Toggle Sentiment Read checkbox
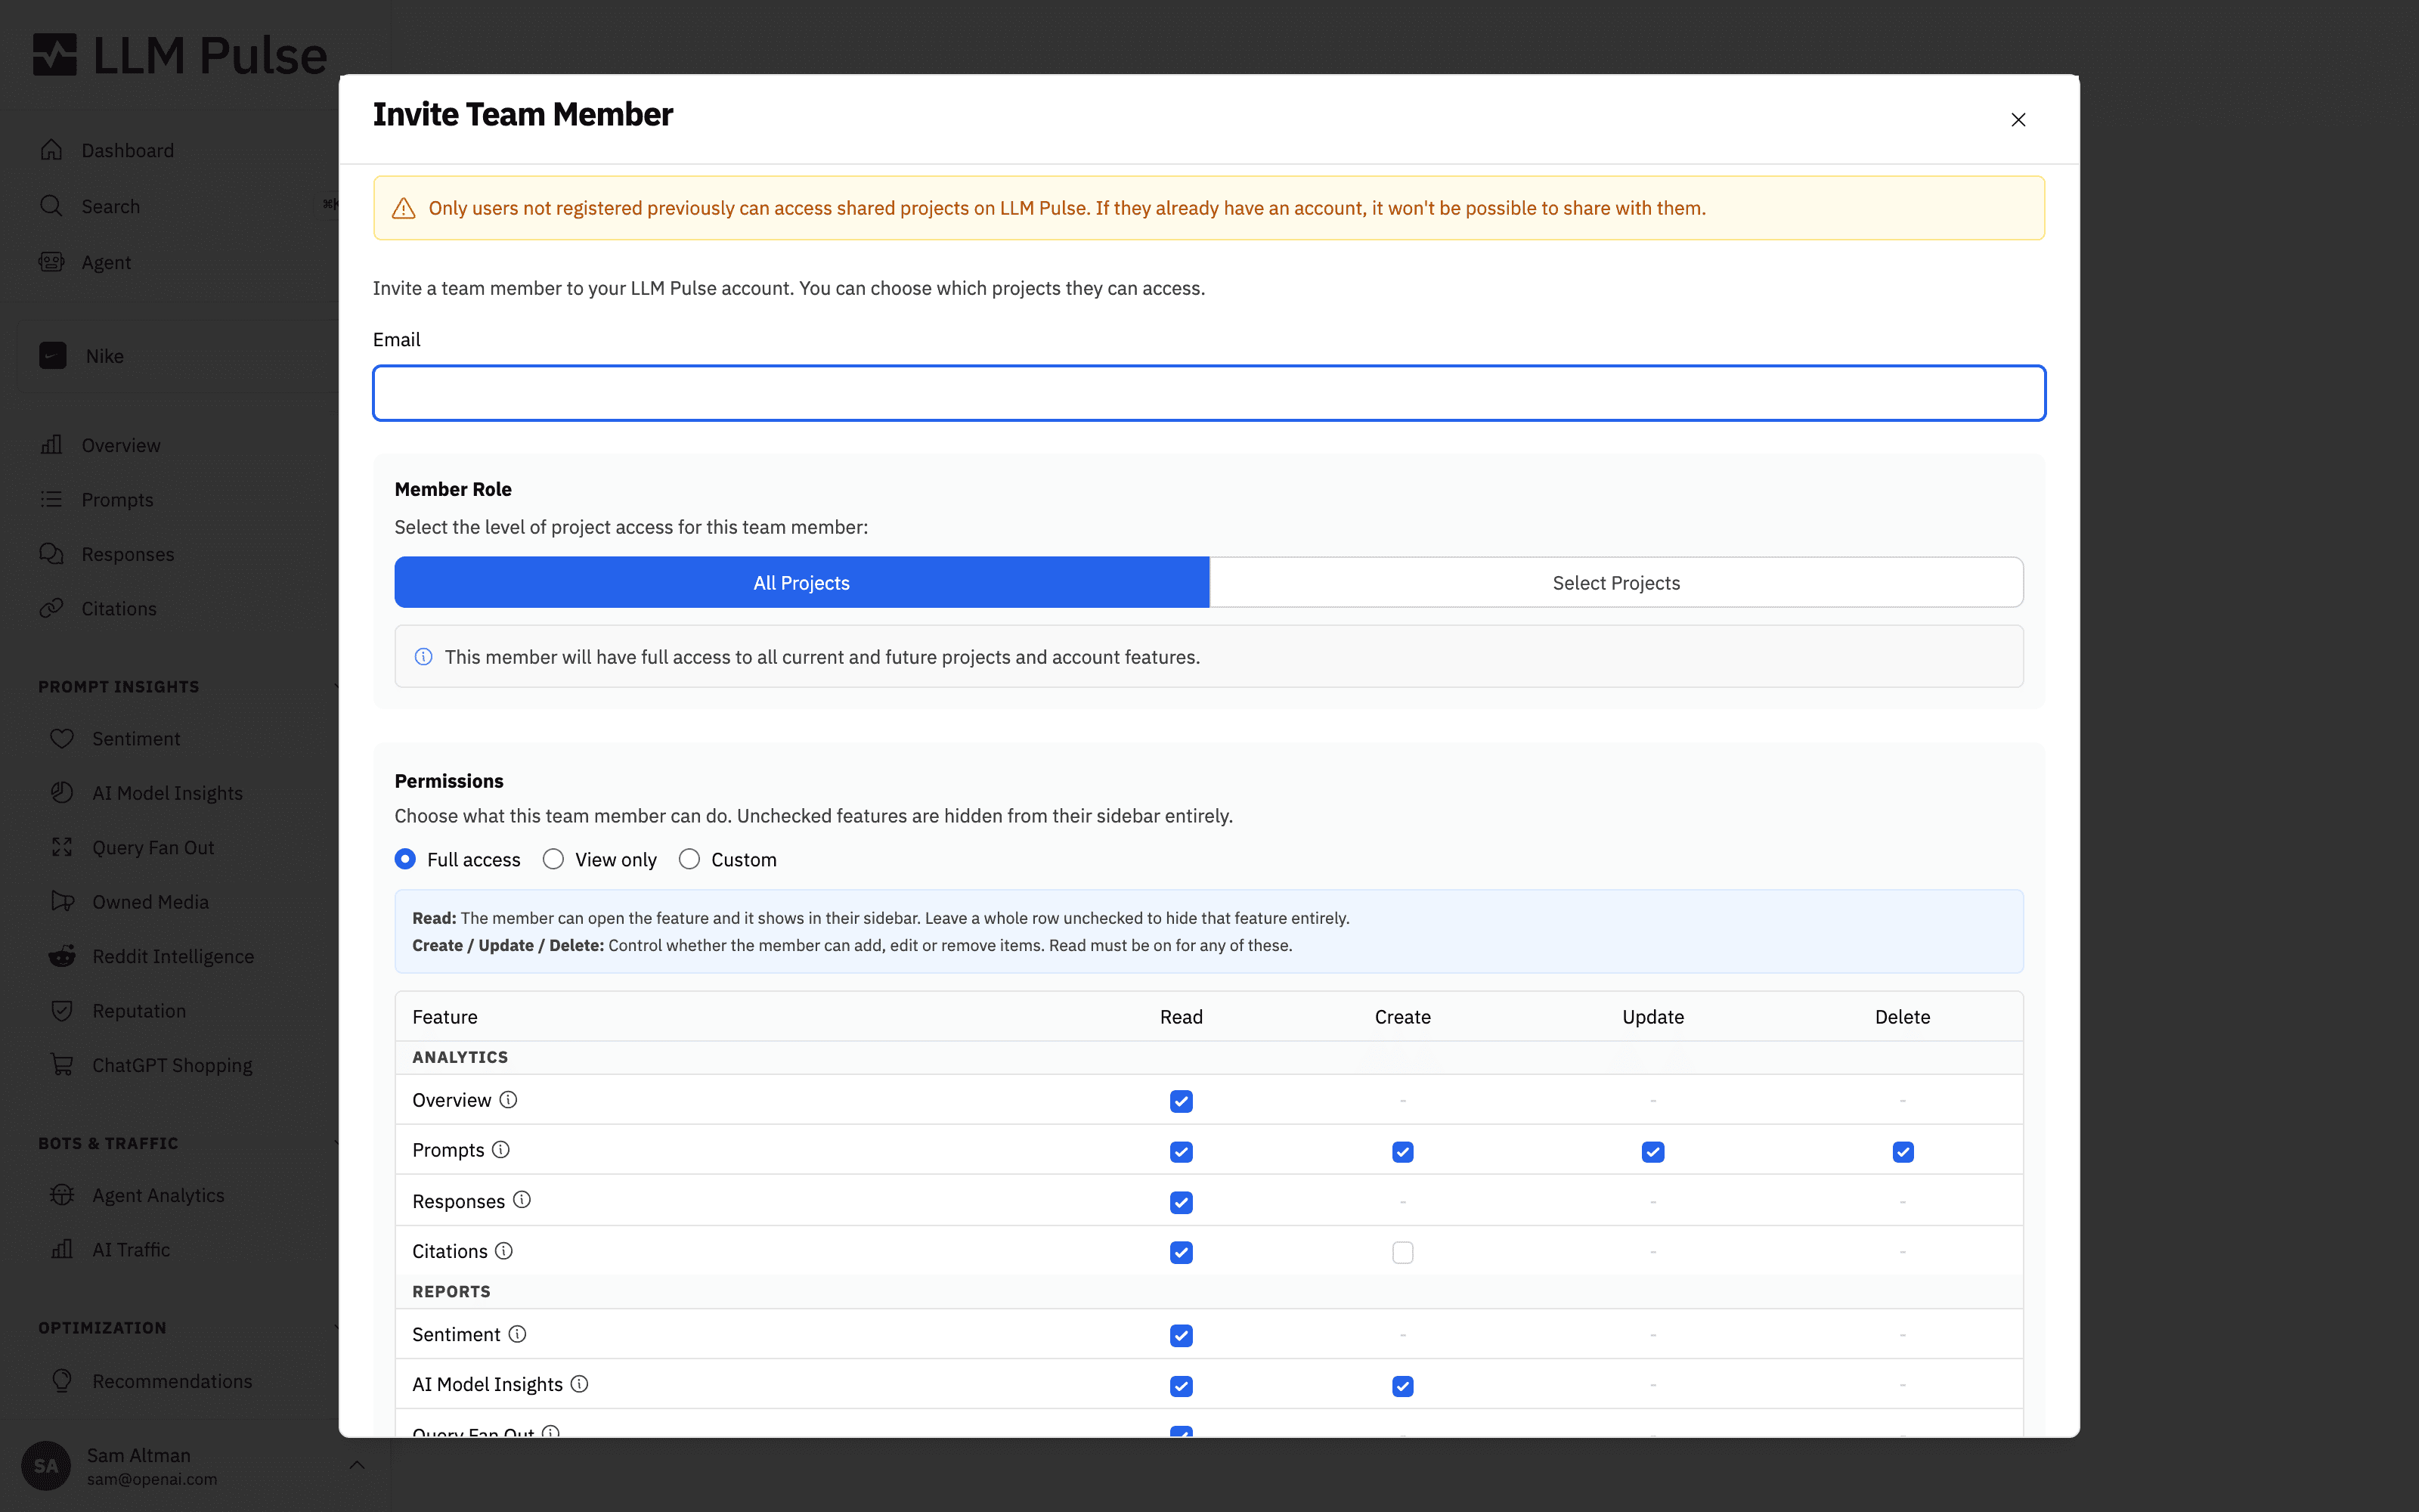2419x1512 pixels. point(1181,1335)
